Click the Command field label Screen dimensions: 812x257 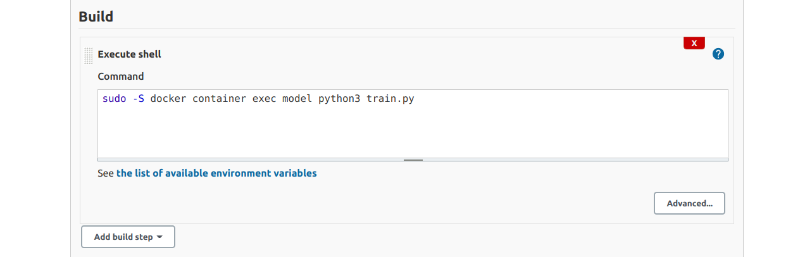pos(121,77)
